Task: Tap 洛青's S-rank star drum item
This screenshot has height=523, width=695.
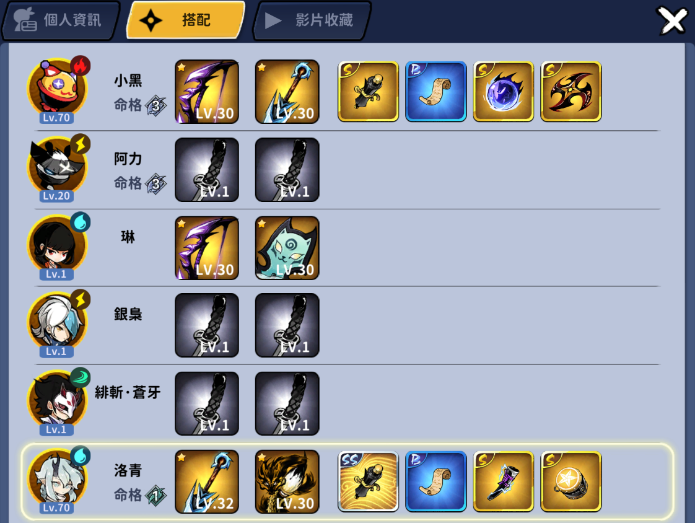Action: (x=571, y=481)
